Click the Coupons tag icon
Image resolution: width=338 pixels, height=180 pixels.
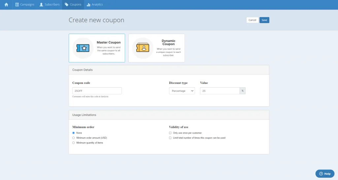67,5
